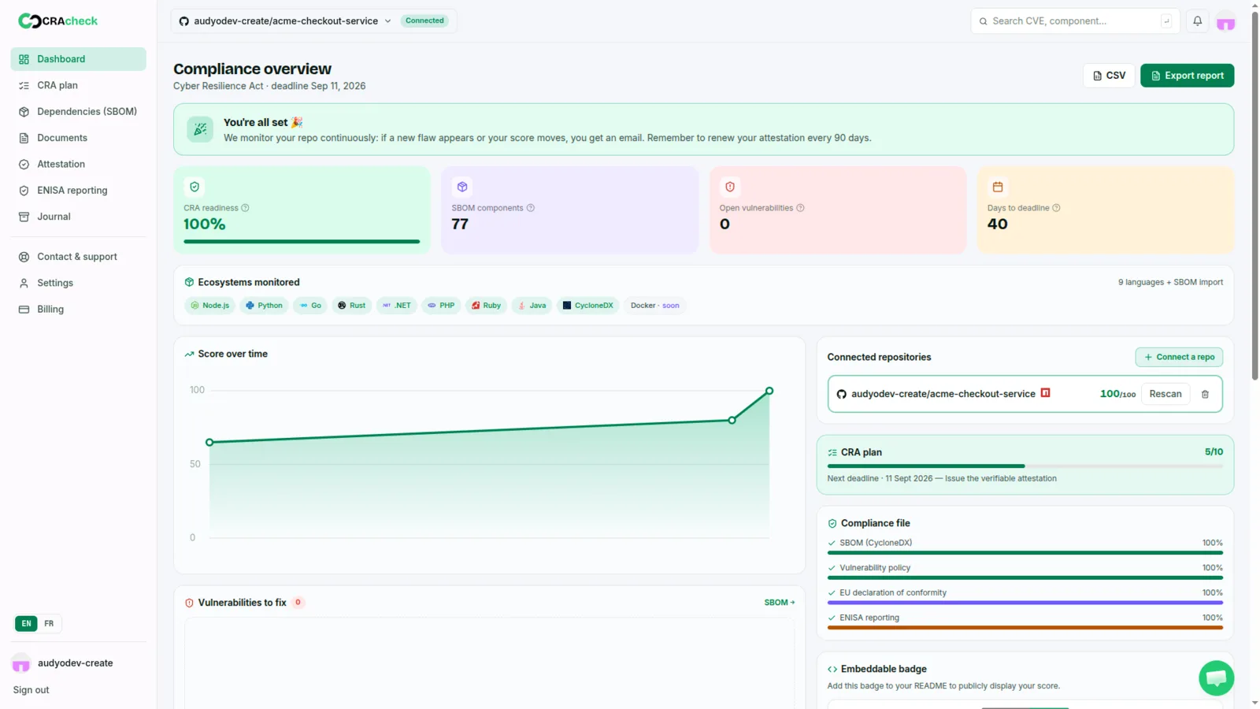Download the CSV export

tap(1109, 76)
